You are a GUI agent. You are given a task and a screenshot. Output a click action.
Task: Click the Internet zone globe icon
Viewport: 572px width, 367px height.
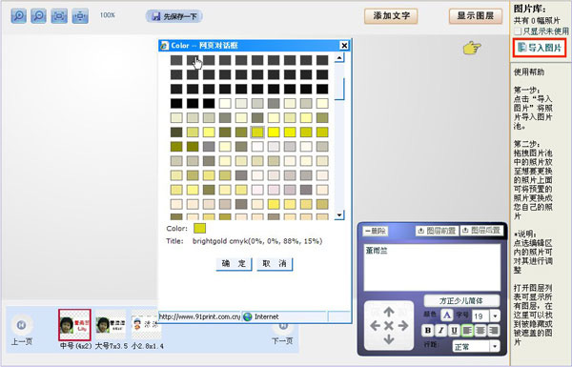(248, 316)
